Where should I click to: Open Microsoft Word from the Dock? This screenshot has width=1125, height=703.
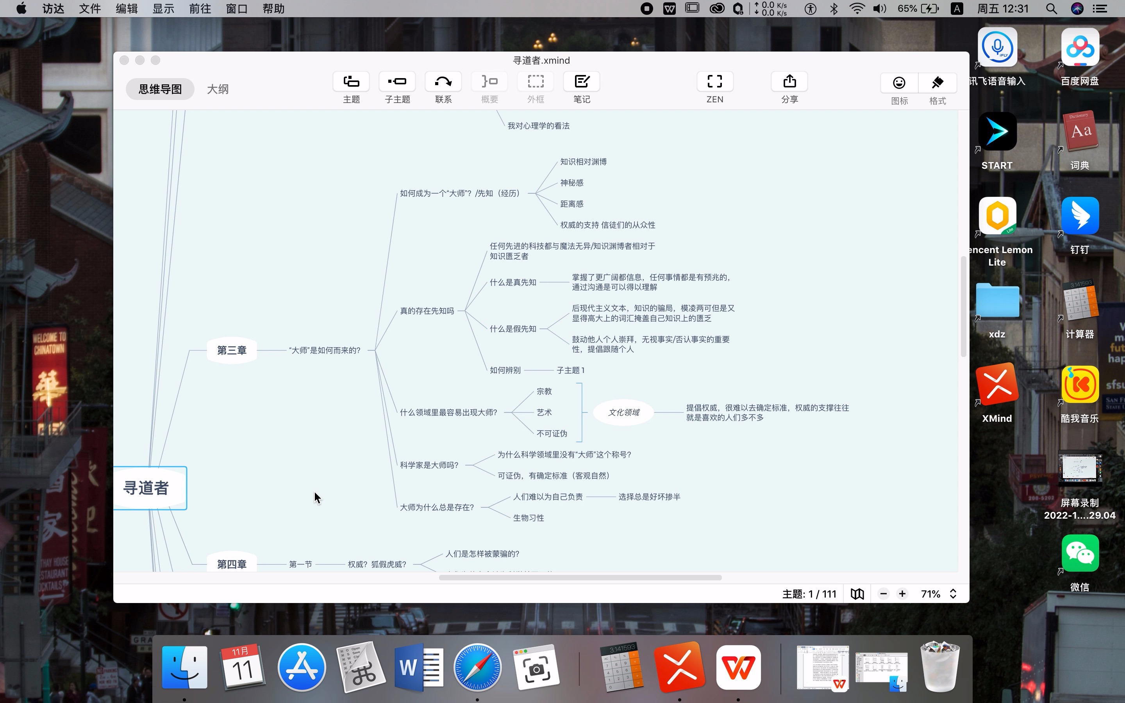click(418, 668)
